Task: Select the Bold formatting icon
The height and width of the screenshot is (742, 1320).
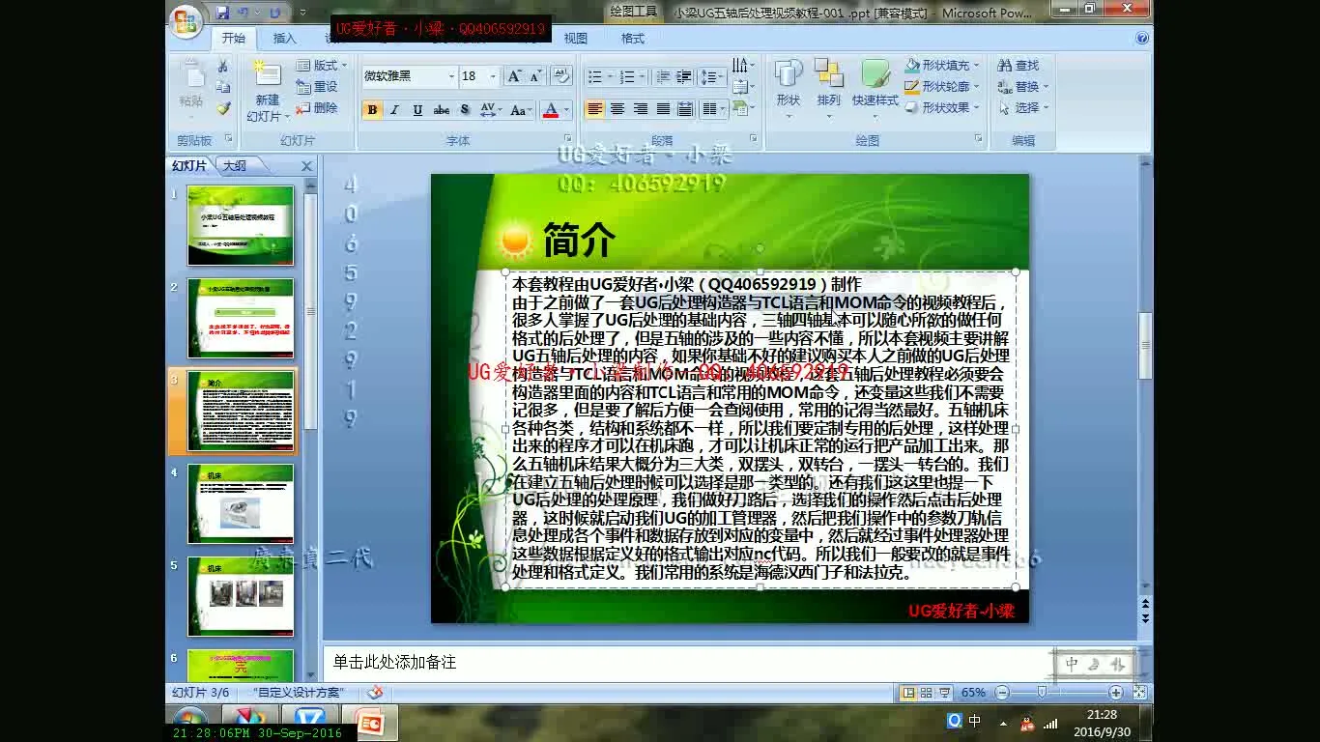Action: click(371, 110)
